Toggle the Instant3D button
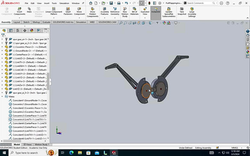The width and height of the screenshot is (250, 156). click(156, 10)
